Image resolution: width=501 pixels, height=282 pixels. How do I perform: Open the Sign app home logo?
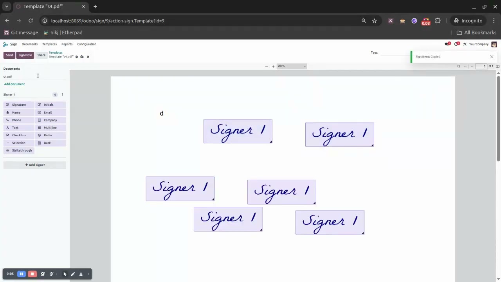(x=5, y=44)
